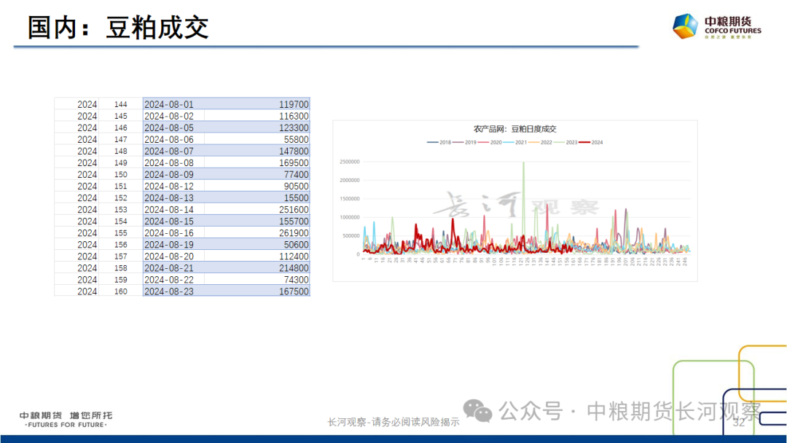Click the chart title 农产品网：豆粕日度成交
The image size is (787, 443).
(515, 129)
